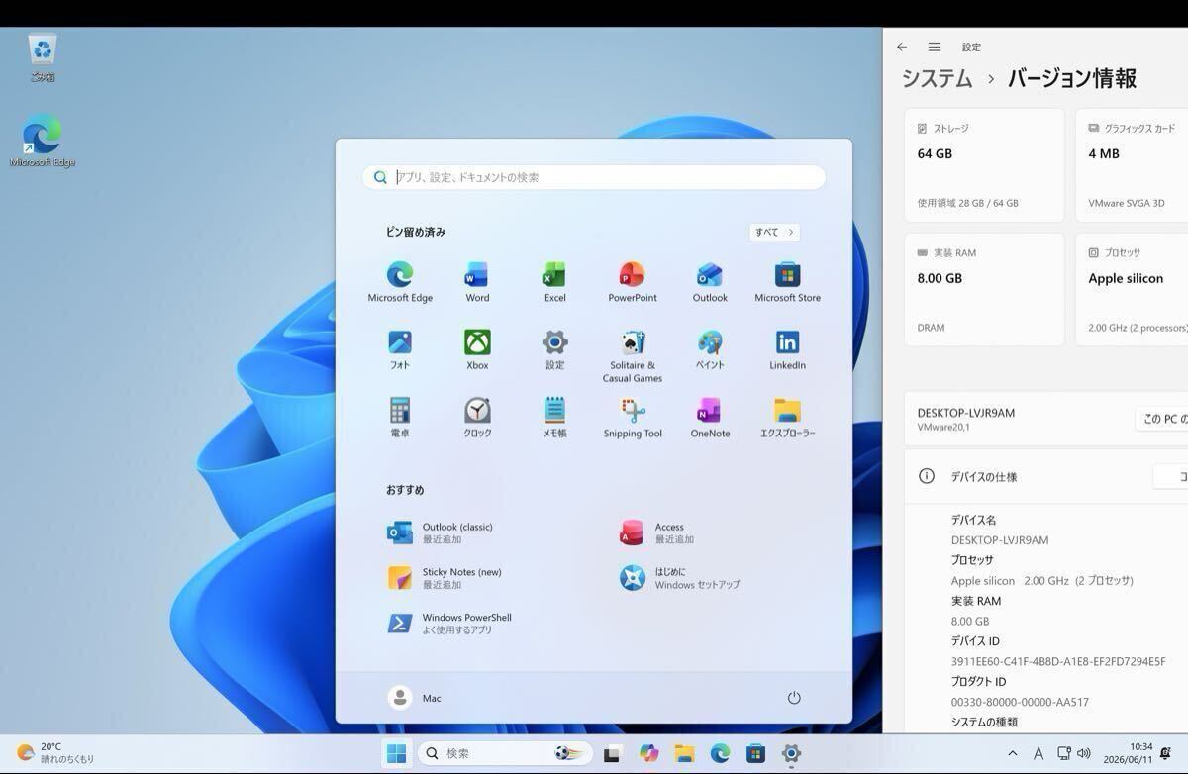Screen dimensions: 1188x774
Task: Focus the Start menu search field
Action: click(594, 177)
